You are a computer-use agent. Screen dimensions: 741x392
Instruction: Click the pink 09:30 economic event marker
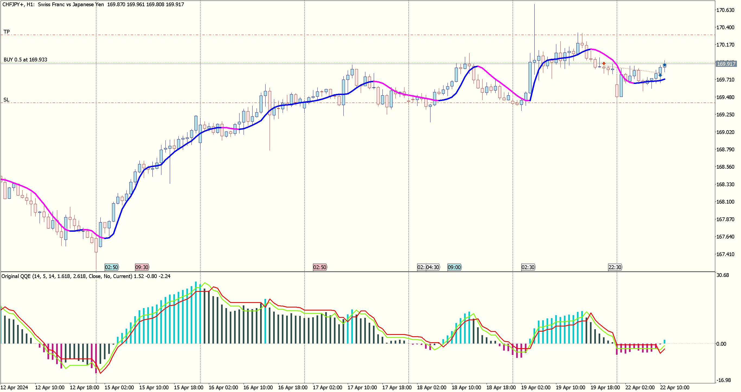[x=142, y=267]
